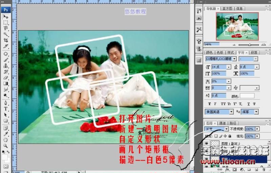This screenshot has width=271, height=173.
Task: Select the Move tool
Action: coord(5,17)
